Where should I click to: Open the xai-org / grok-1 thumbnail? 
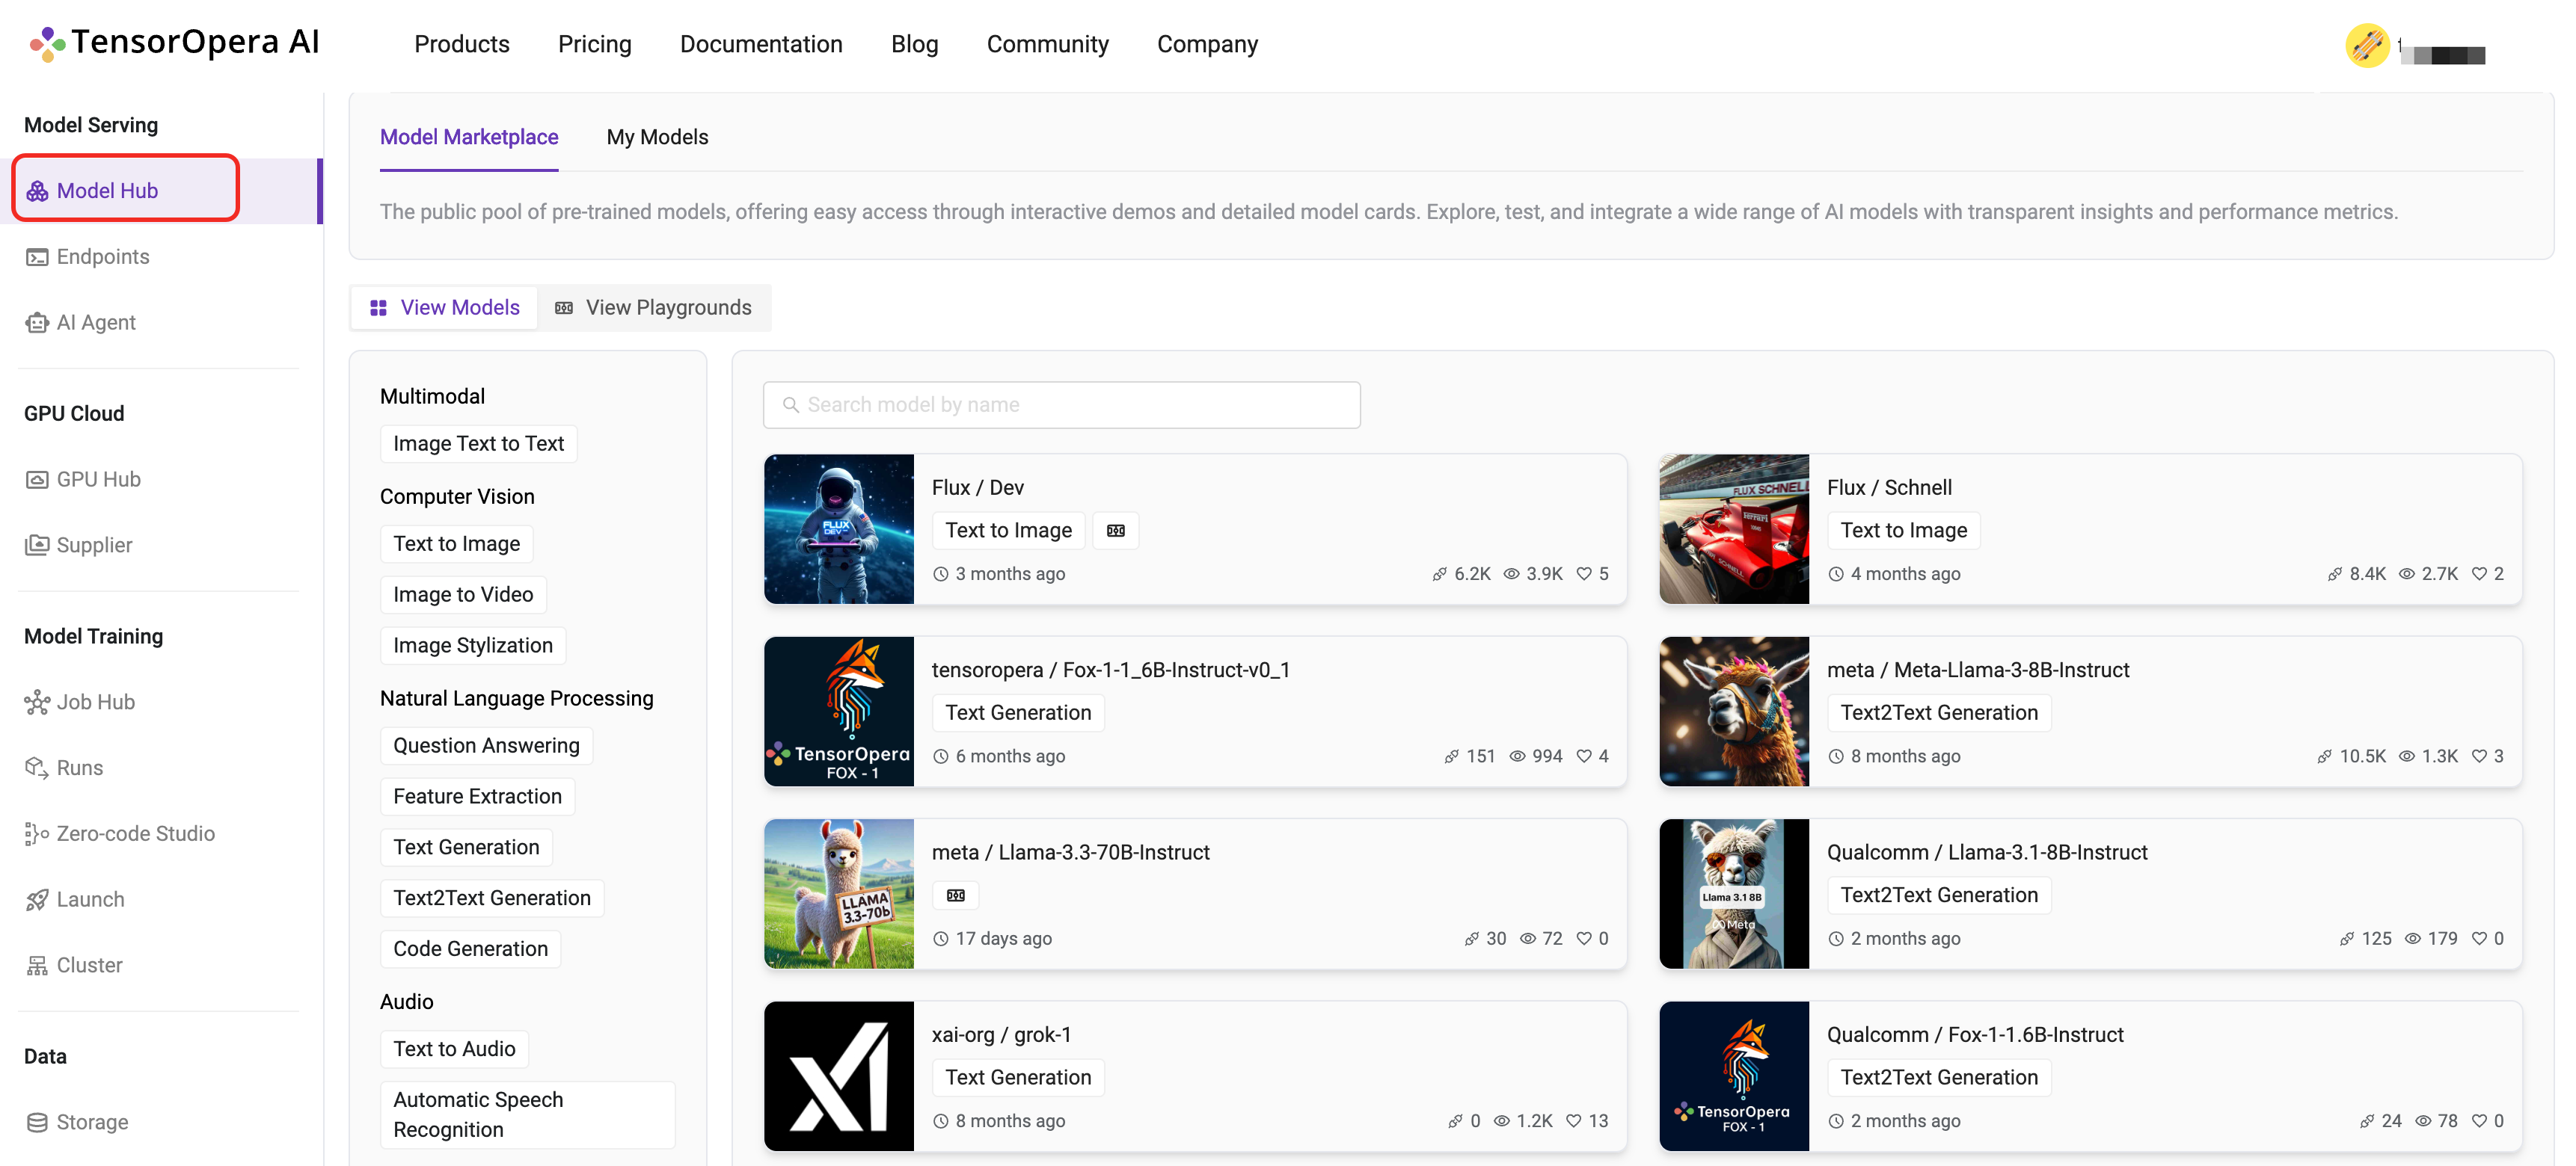(x=838, y=1076)
